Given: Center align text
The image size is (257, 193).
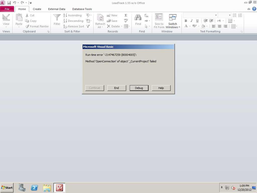Looking at the screenshot, I should click(x=220, y=26).
